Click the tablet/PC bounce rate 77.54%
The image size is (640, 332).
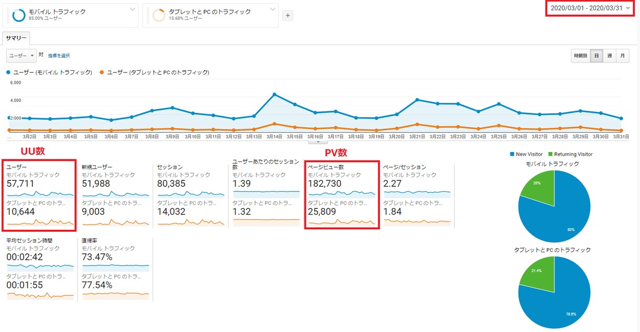point(98,285)
